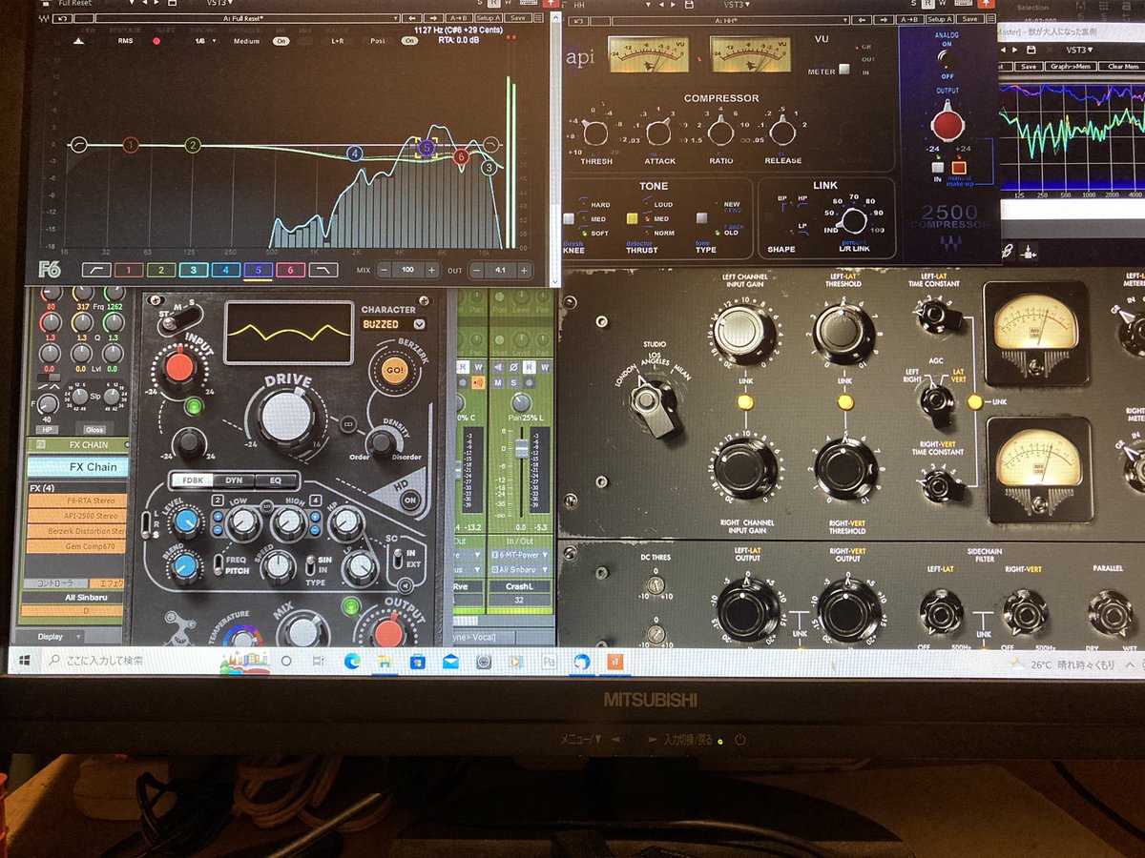This screenshot has height=858, width=1145.
Task: Click Save in the F6 toolbar
Action: coord(517,18)
